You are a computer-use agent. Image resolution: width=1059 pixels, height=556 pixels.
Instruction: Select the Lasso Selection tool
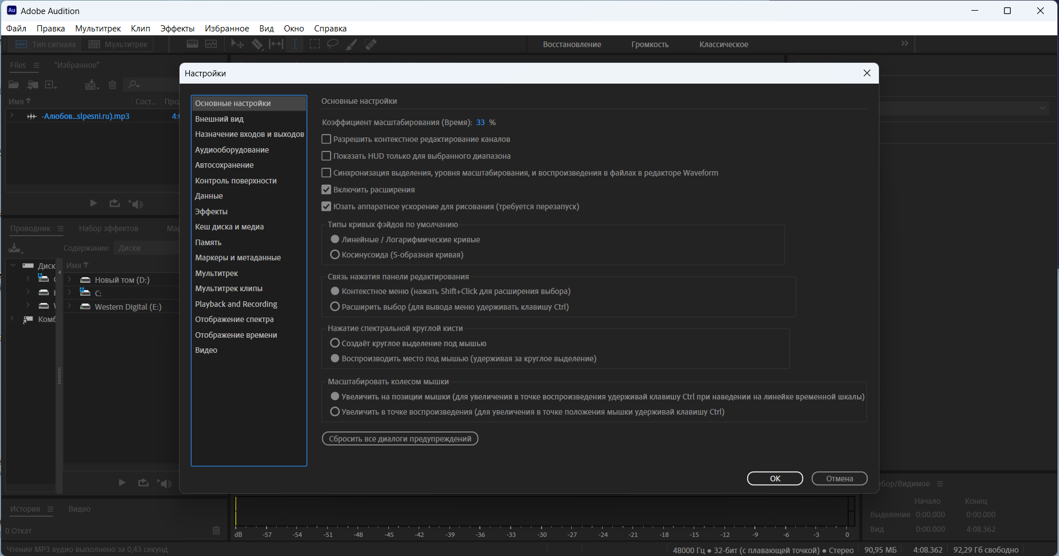click(333, 44)
